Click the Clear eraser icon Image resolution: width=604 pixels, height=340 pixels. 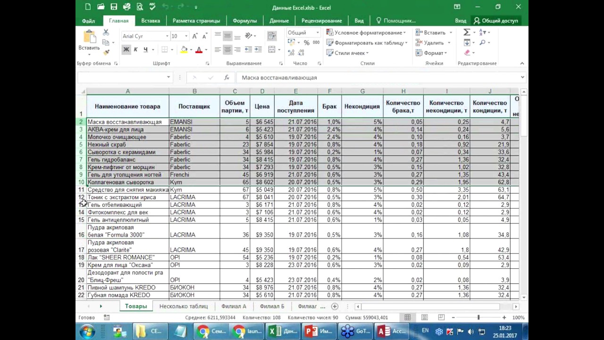point(467,53)
